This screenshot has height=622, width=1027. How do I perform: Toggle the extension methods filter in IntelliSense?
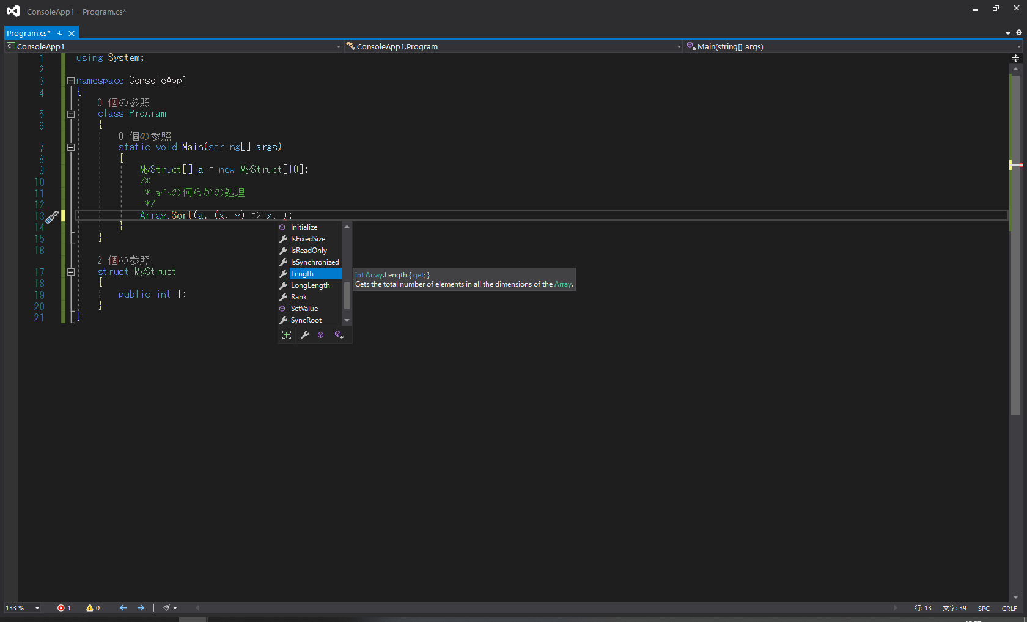point(339,335)
